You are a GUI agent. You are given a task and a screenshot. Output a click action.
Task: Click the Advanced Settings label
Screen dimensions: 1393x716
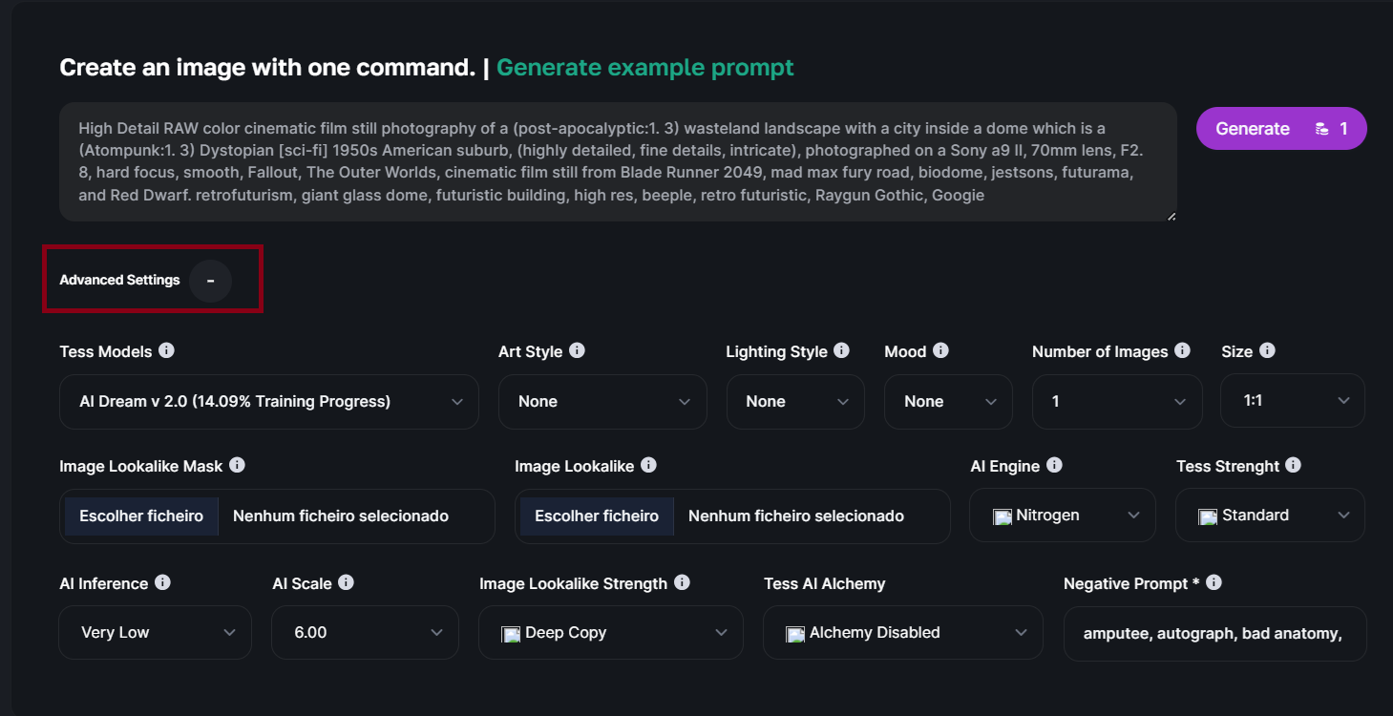pos(119,281)
